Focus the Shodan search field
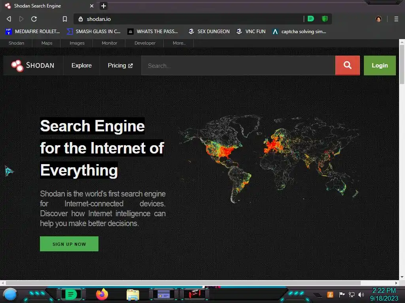Image resolution: width=405 pixels, height=303 pixels. (238, 66)
